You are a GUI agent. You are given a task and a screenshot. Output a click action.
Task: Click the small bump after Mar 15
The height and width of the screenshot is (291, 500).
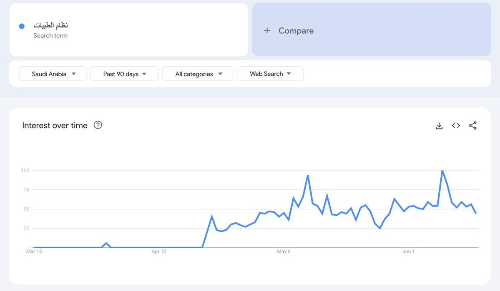point(106,243)
